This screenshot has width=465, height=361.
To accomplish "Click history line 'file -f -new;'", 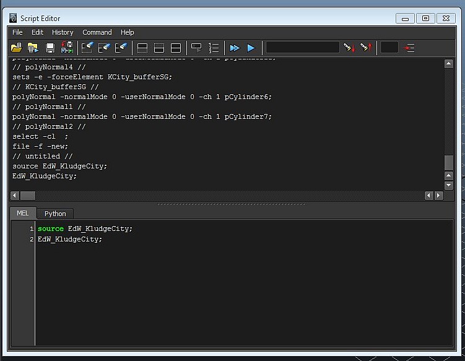I will 40,146.
